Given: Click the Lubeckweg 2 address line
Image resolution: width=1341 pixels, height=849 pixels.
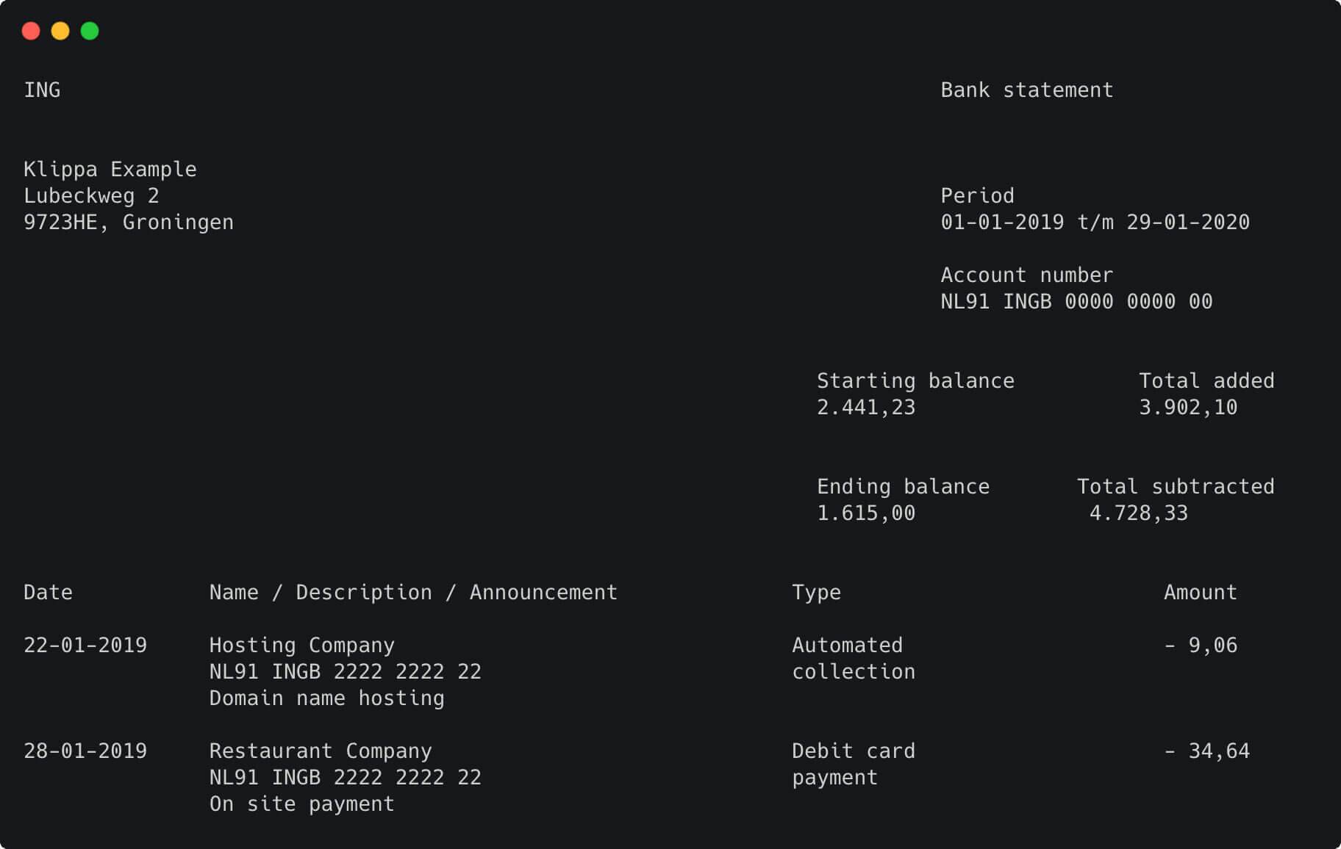Looking at the screenshot, I should [91, 196].
